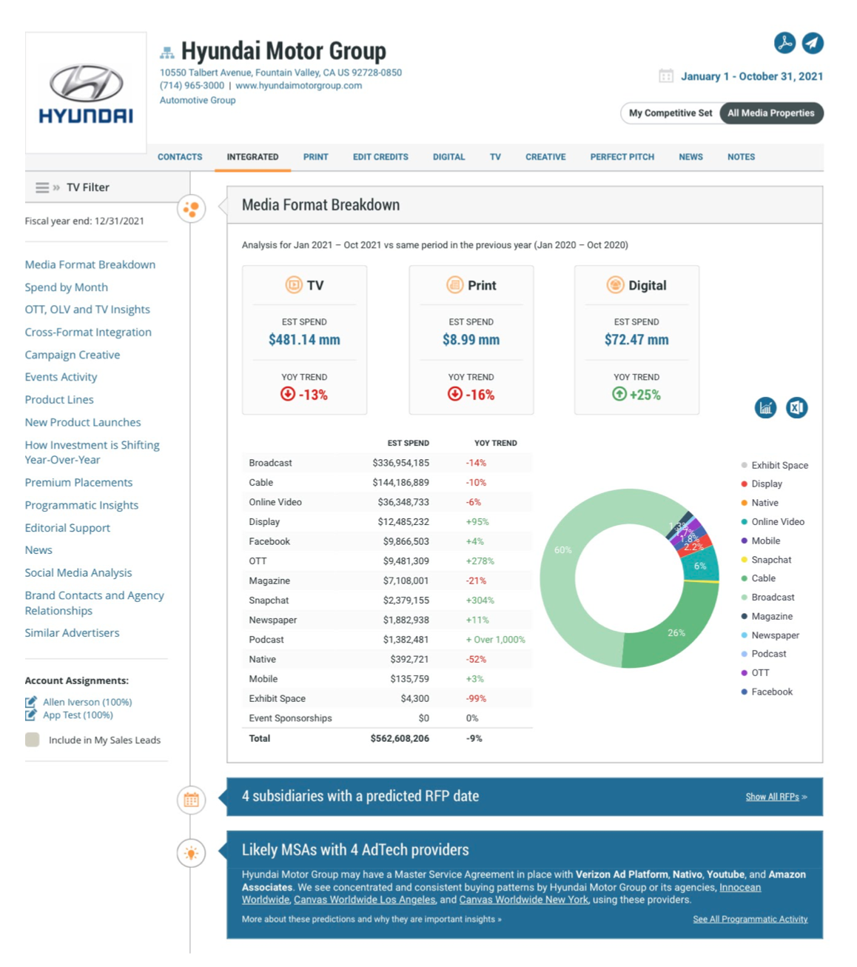Select All Media Properties toggle

coord(770,113)
